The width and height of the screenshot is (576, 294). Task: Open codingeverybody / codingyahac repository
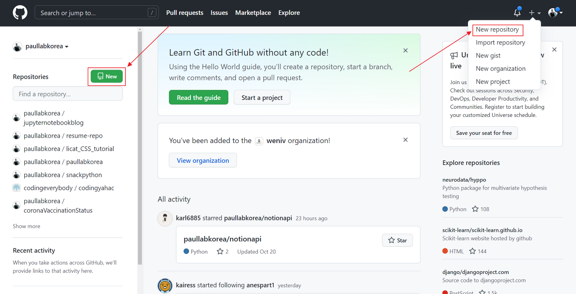point(69,188)
